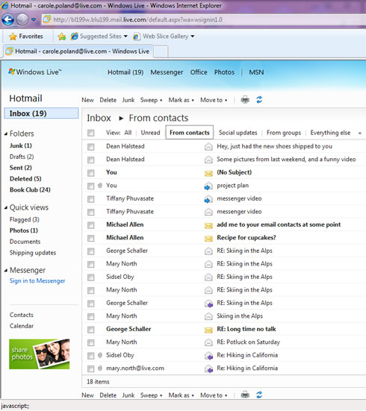Open the Inbox (19) folder
The width and height of the screenshot is (366, 411).
coord(41,113)
